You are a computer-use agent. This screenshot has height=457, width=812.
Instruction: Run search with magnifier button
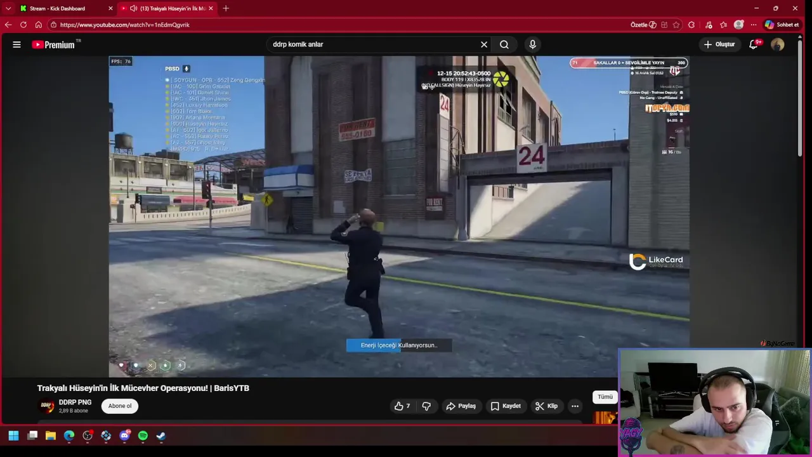point(504,44)
